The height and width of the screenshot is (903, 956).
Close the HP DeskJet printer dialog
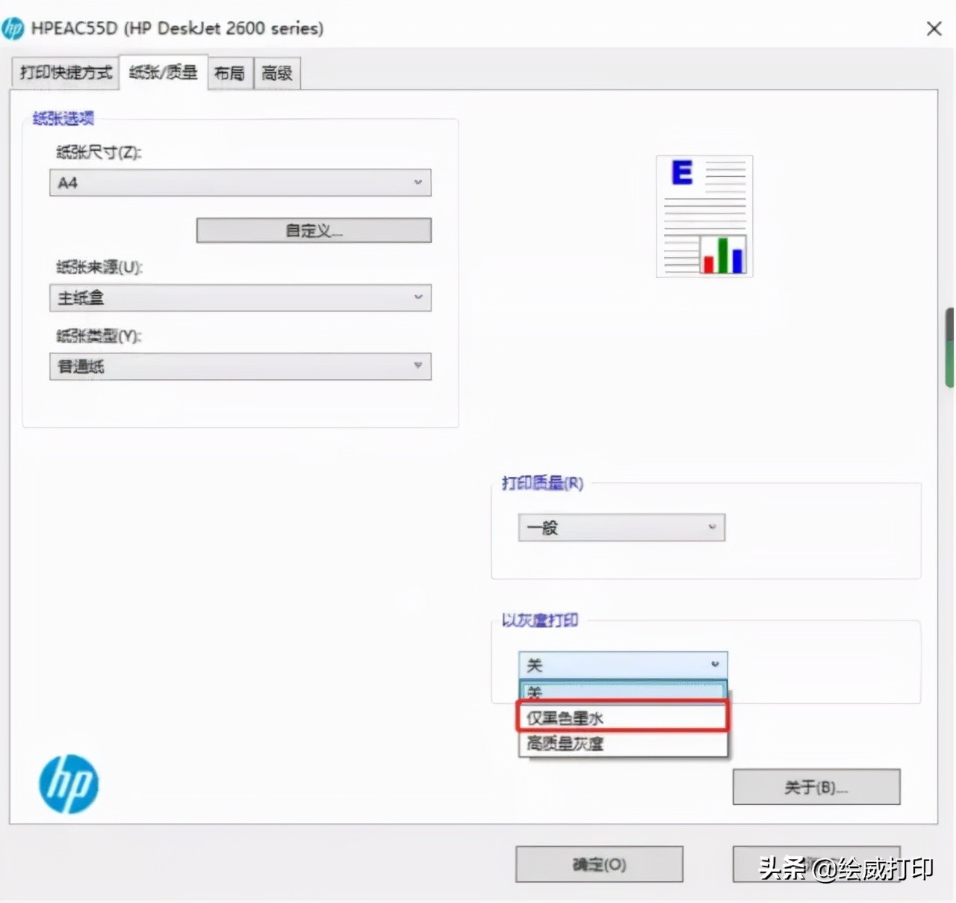(933, 28)
